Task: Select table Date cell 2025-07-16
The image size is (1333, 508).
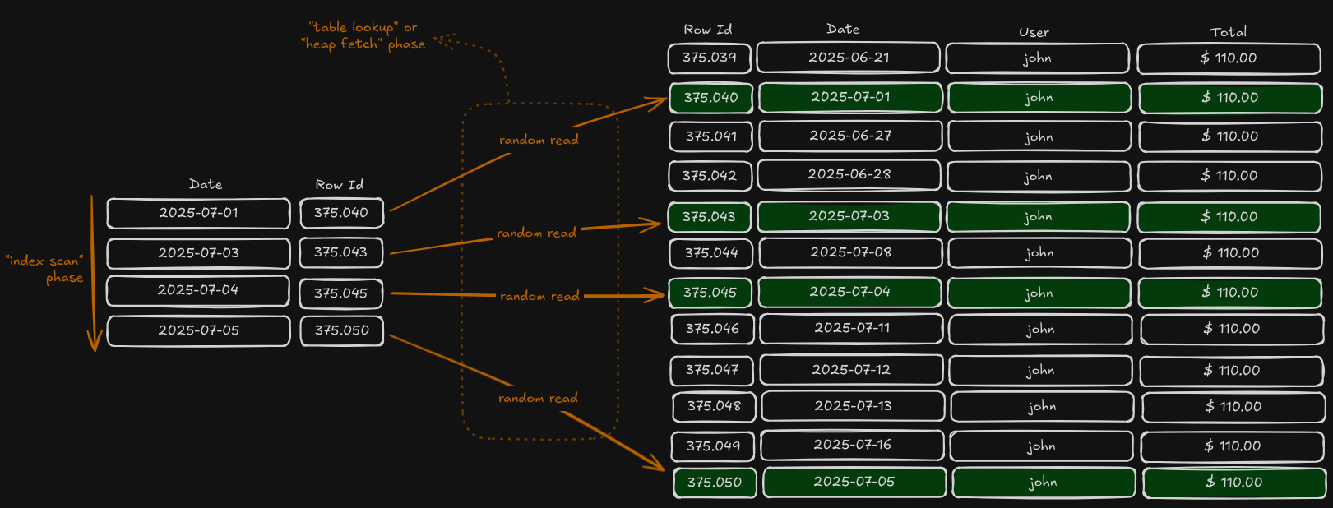Action: [852, 445]
